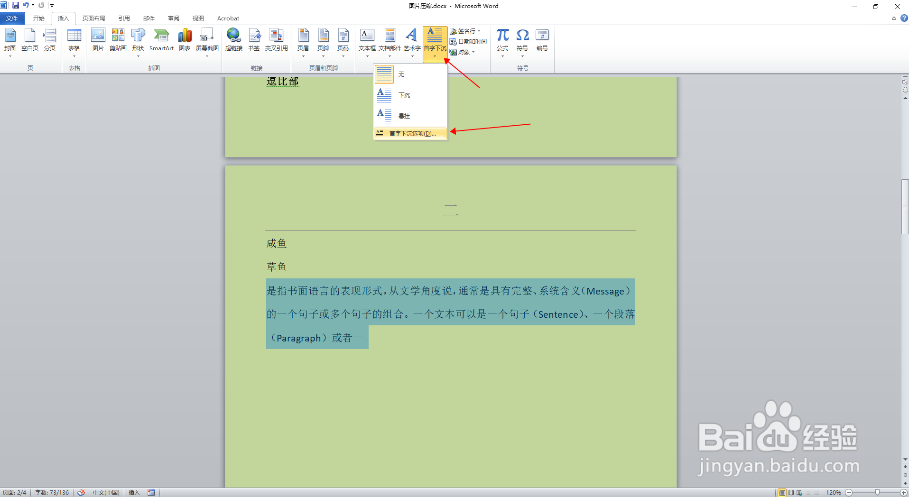
Task: Open the File (文件) tab
Action: pyautogui.click(x=12, y=18)
